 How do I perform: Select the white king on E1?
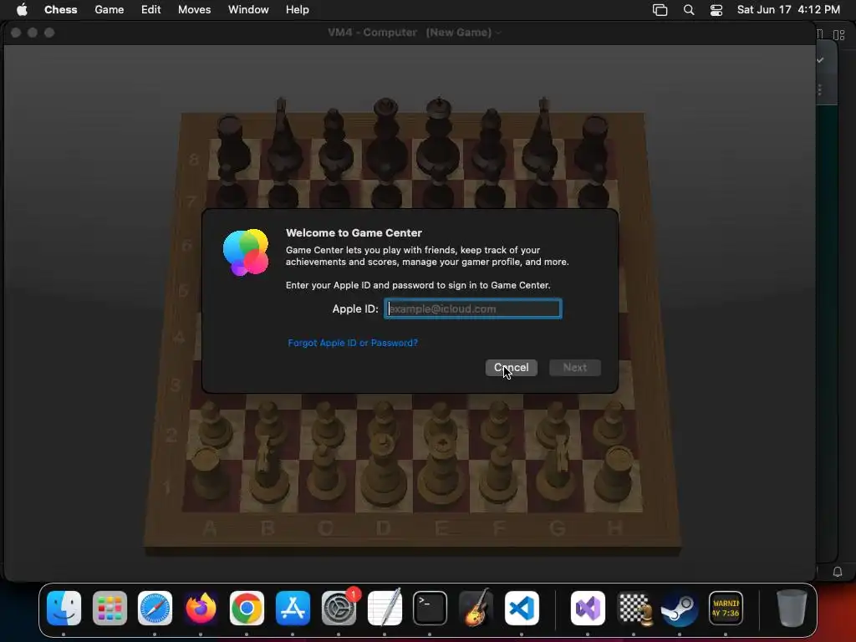(441, 470)
